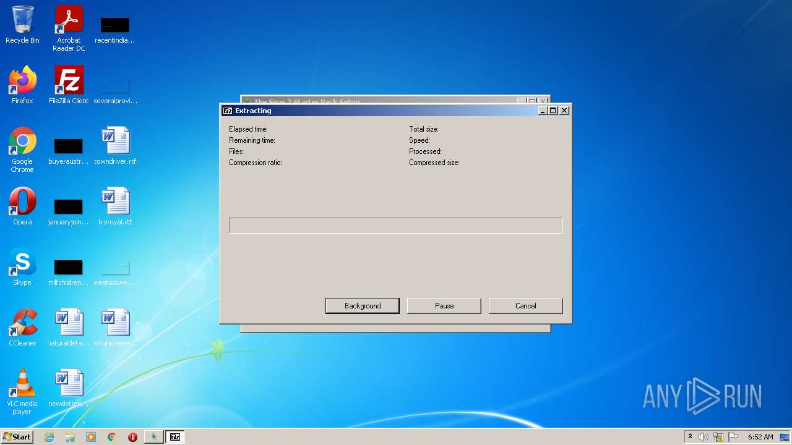The height and width of the screenshot is (445, 792).
Task: Click the Compressed size label
Action: click(434, 163)
